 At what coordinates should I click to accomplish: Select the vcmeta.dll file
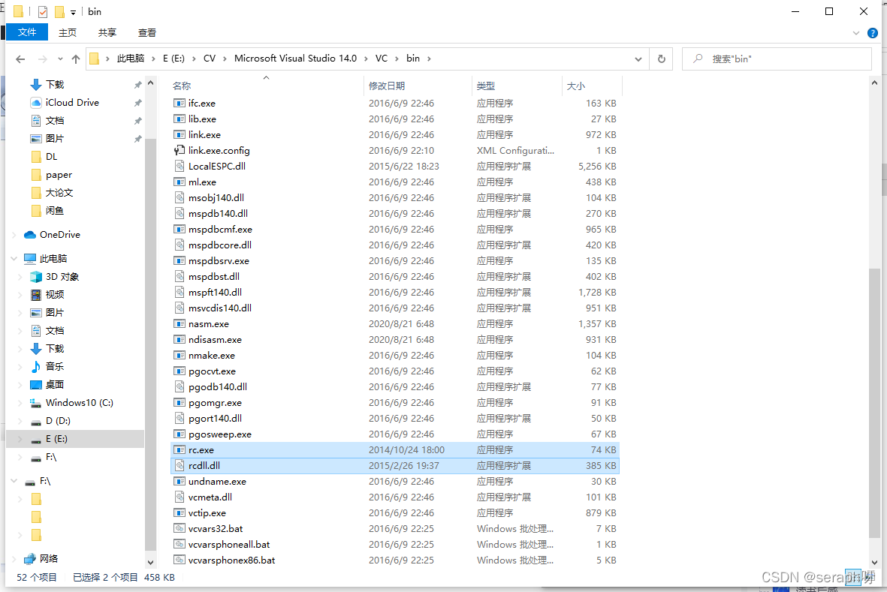click(x=394, y=497)
